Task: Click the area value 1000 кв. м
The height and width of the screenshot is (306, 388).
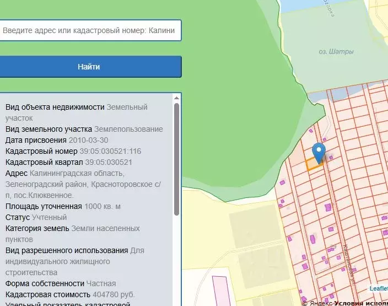Action: point(103,206)
